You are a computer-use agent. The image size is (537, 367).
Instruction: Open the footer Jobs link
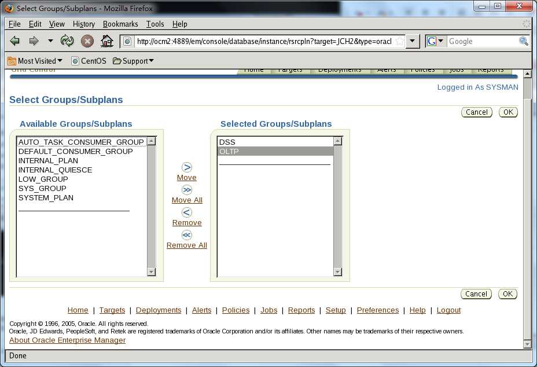(269, 310)
